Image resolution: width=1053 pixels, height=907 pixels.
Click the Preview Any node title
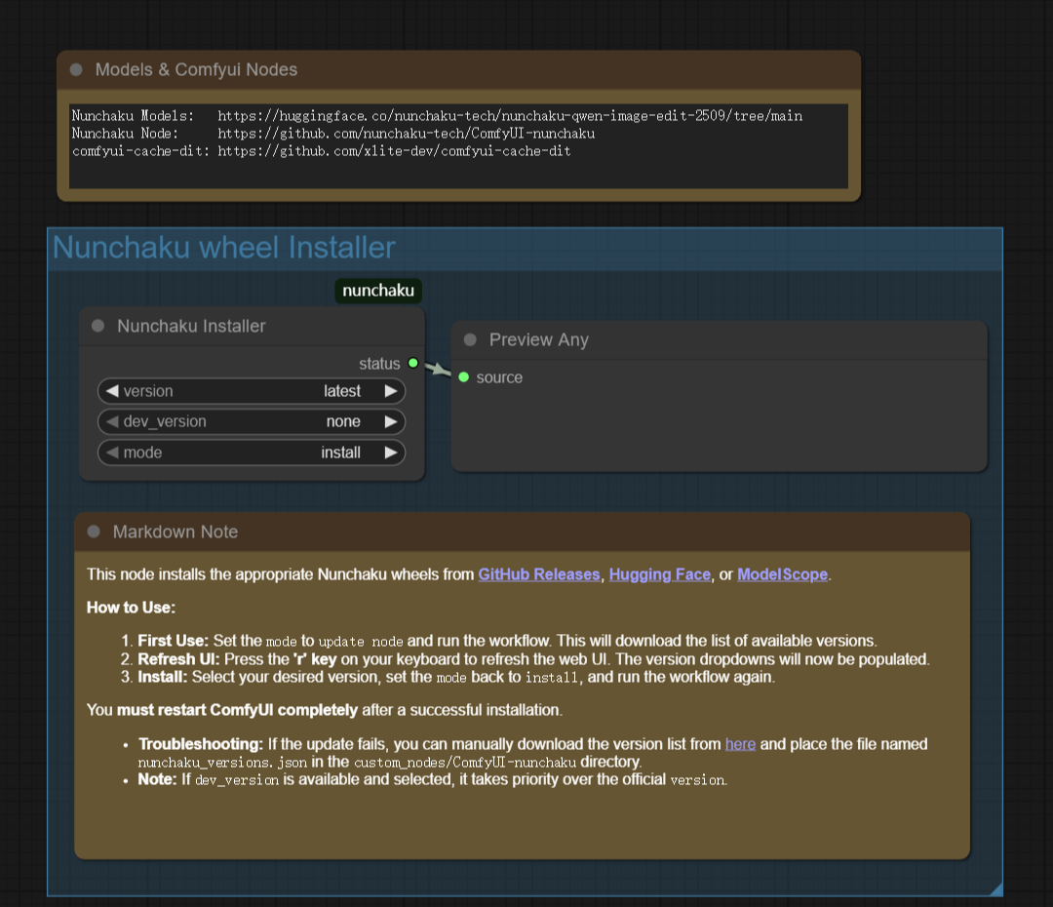538,340
